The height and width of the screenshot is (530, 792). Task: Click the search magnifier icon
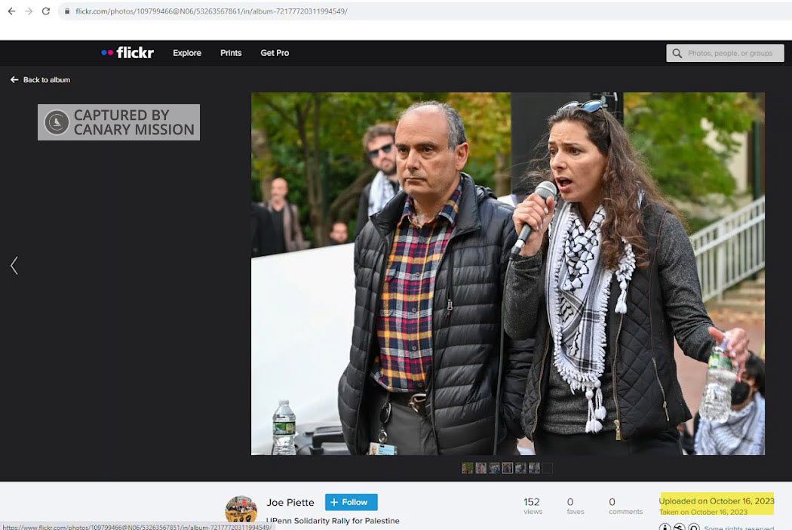(x=677, y=53)
